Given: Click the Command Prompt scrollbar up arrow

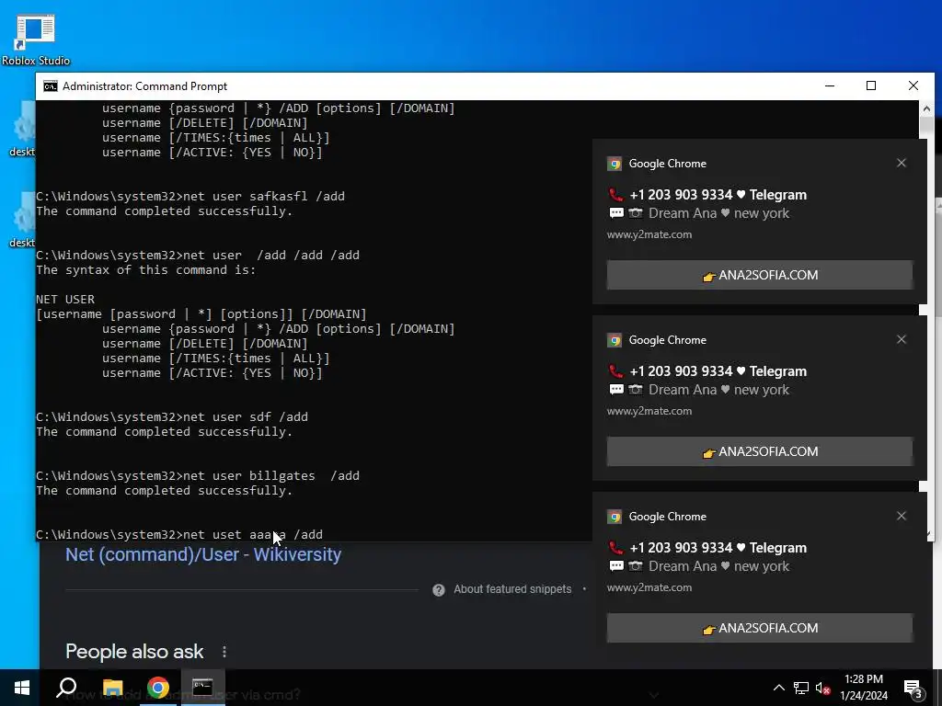Looking at the screenshot, I should [x=926, y=108].
